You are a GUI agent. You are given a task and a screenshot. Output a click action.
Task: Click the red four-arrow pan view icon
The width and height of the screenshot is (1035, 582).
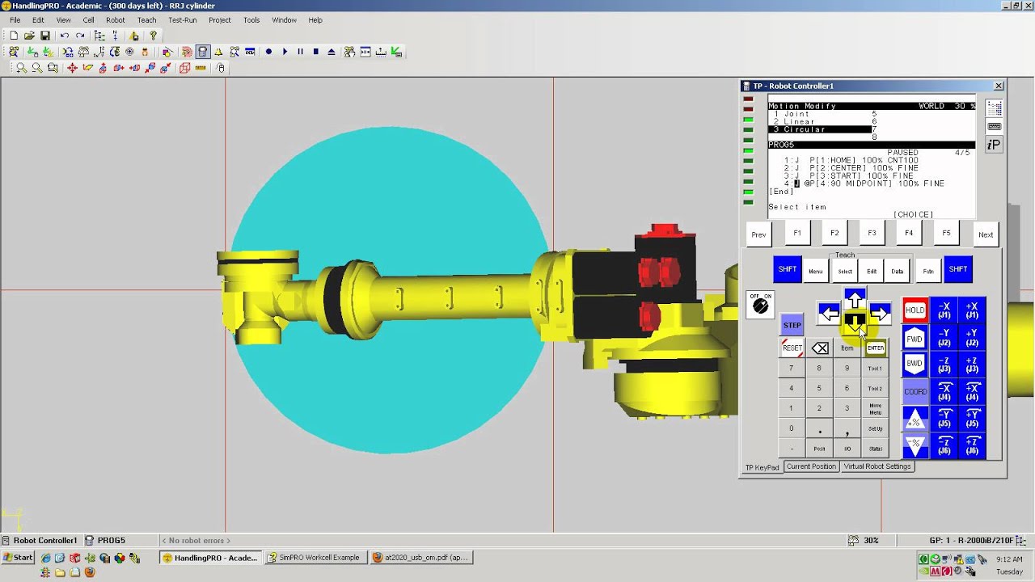point(72,68)
